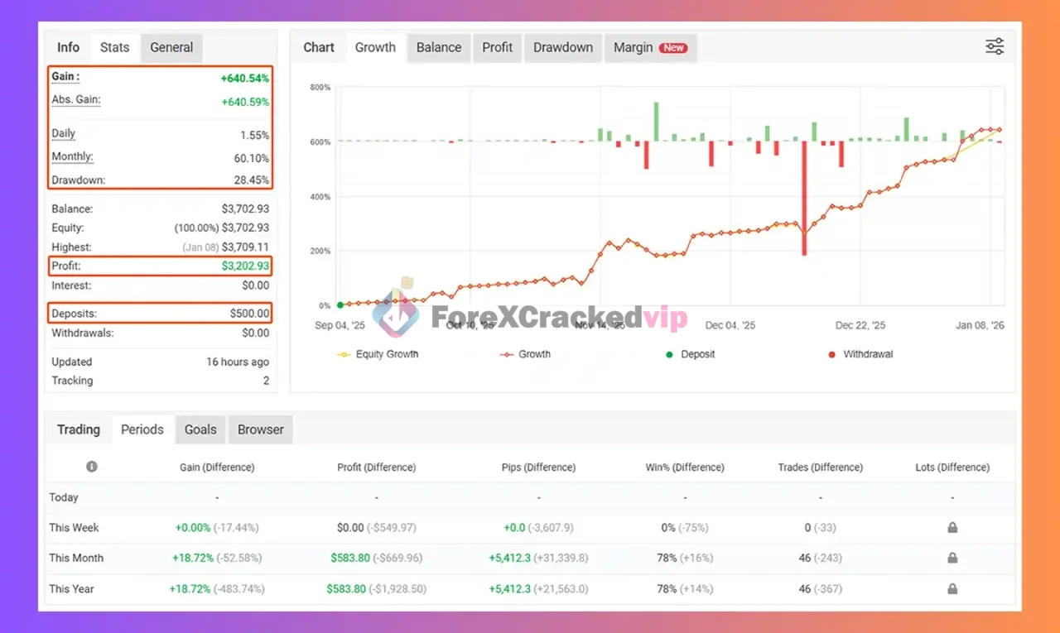Click the tallest red bar on chart
Viewport: 1060px width, 633px height.
coord(804,199)
